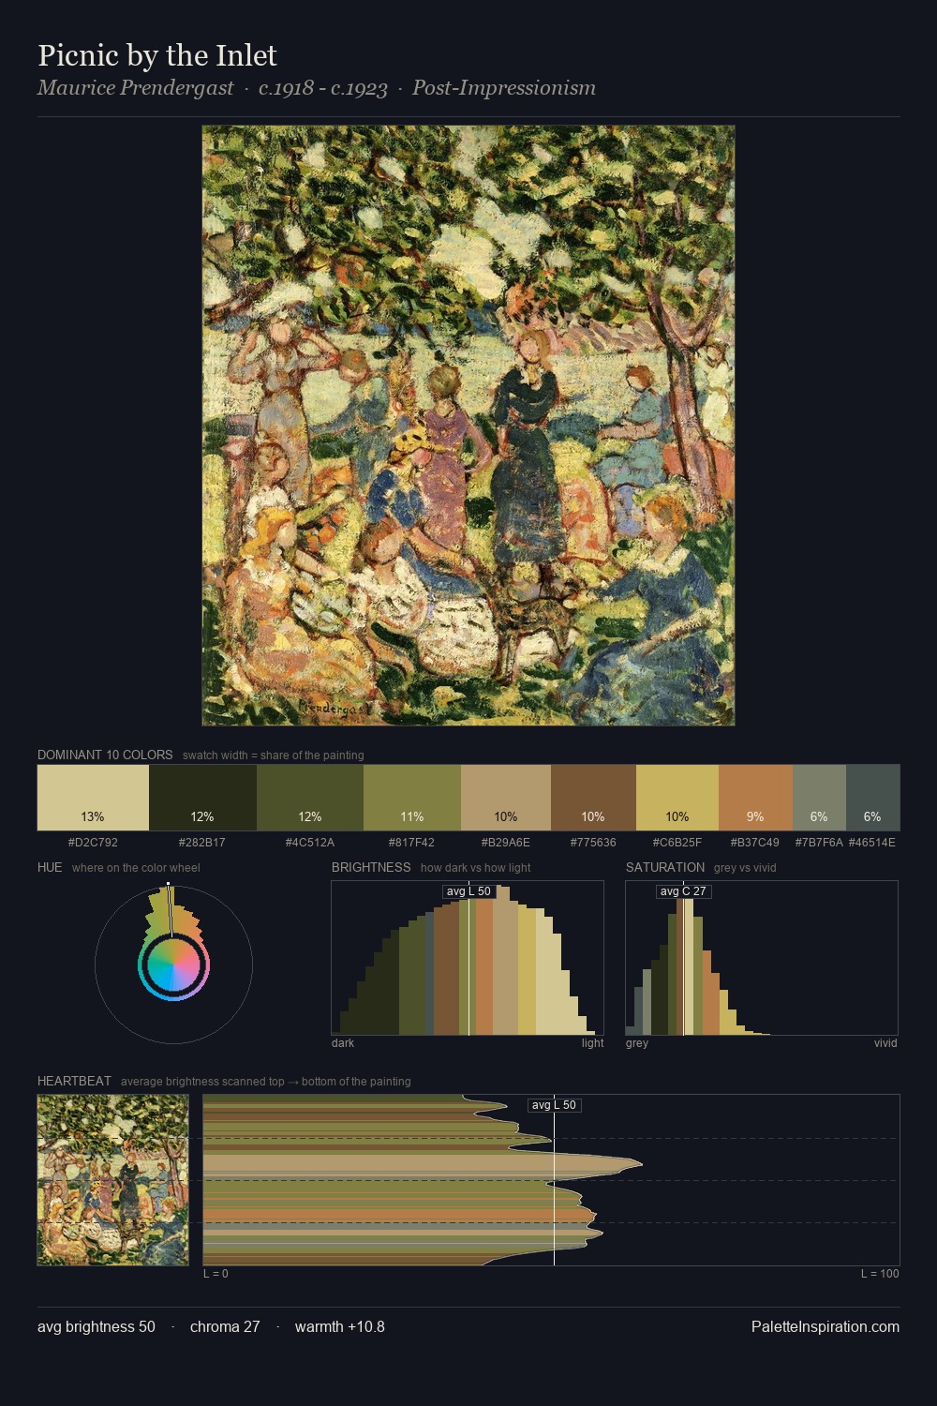This screenshot has height=1406, width=937.
Task: Click the saturation histogram chart
Action: point(762,958)
